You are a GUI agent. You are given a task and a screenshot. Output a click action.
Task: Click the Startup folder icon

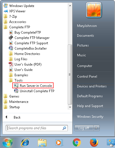(x=6, y=107)
